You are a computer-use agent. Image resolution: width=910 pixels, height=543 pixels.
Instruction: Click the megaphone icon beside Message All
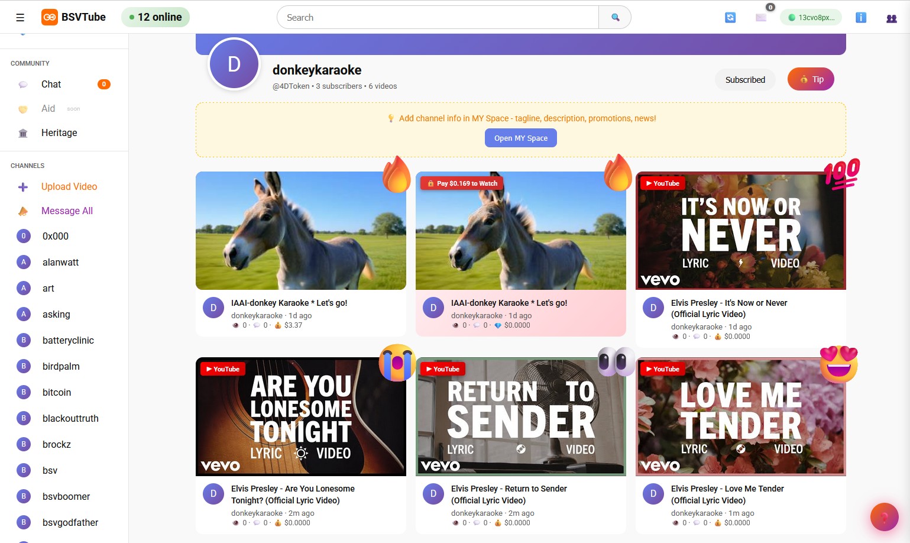(23, 211)
